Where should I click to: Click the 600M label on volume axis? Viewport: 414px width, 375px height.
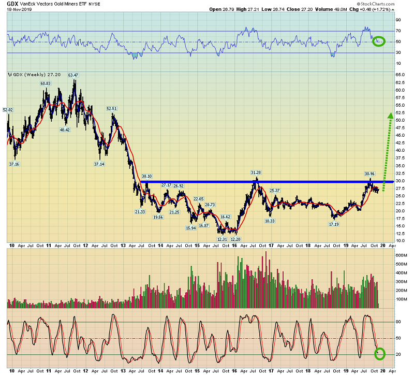coord(403,255)
